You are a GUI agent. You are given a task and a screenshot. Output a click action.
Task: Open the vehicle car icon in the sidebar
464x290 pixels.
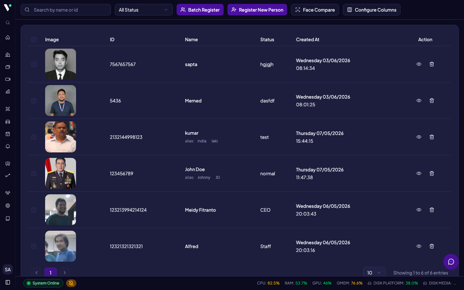click(8, 122)
